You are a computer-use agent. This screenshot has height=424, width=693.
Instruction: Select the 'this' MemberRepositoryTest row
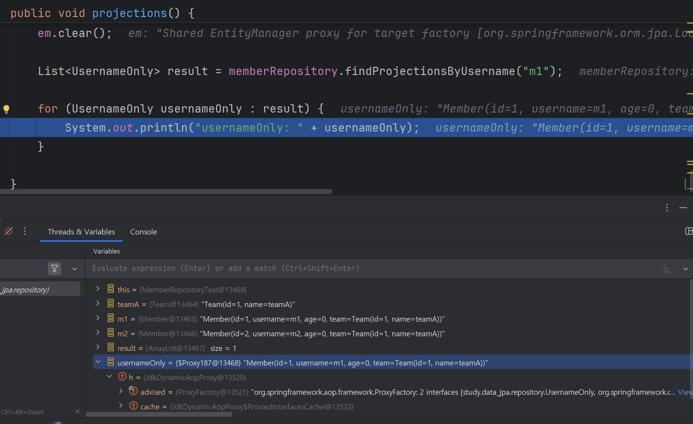point(392,289)
